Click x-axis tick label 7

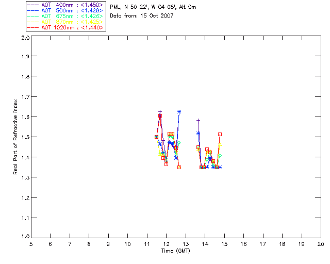point(70,244)
